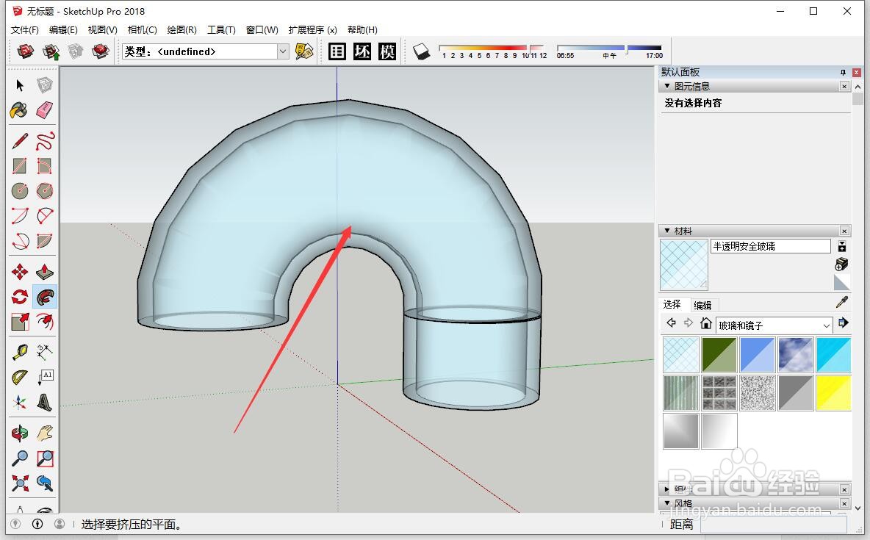Choose the Rectangle tool
This screenshot has height=540, width=870.
[20, 165]
